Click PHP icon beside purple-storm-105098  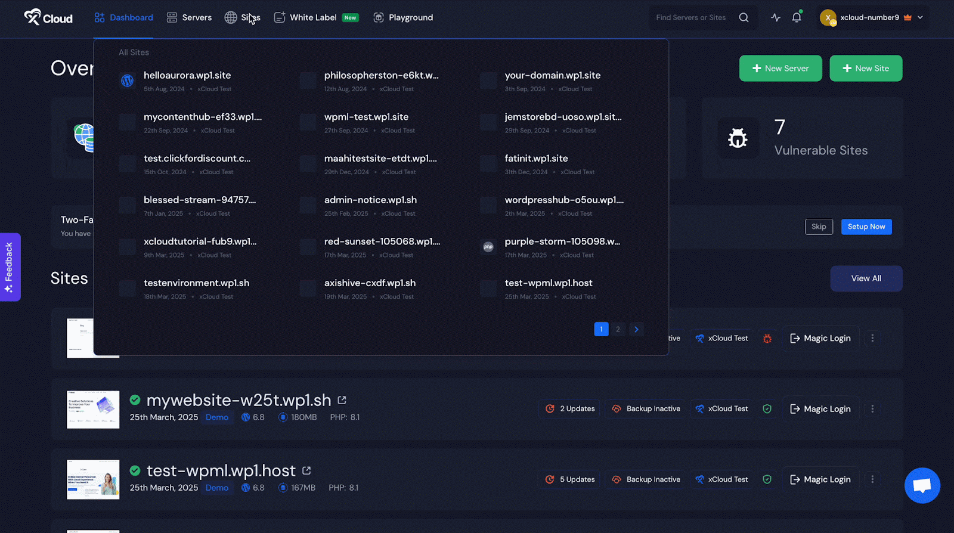pyautogui.click(x=488, y=247)
